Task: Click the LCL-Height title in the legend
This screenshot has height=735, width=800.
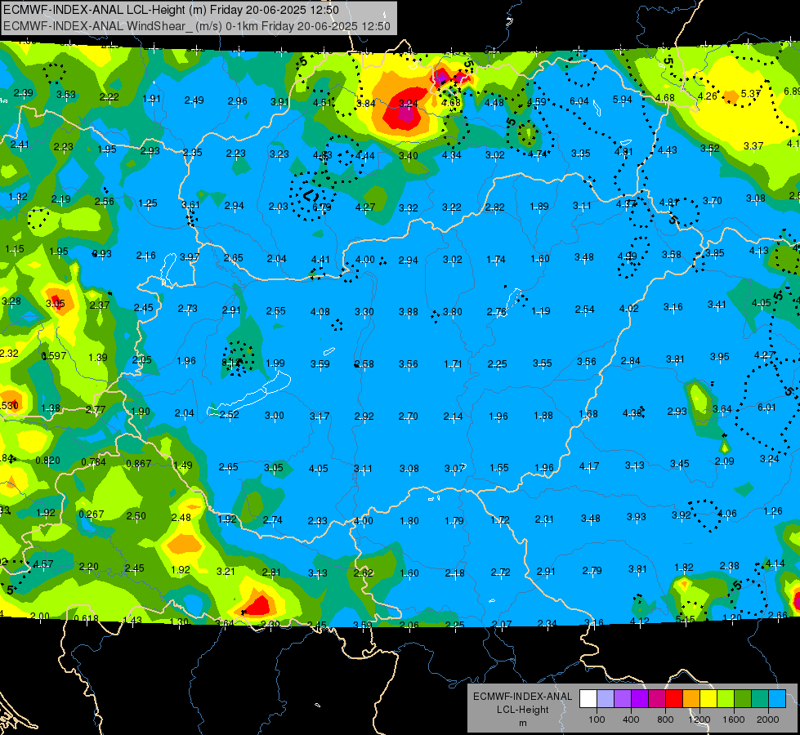Action: tap(522, 710)
